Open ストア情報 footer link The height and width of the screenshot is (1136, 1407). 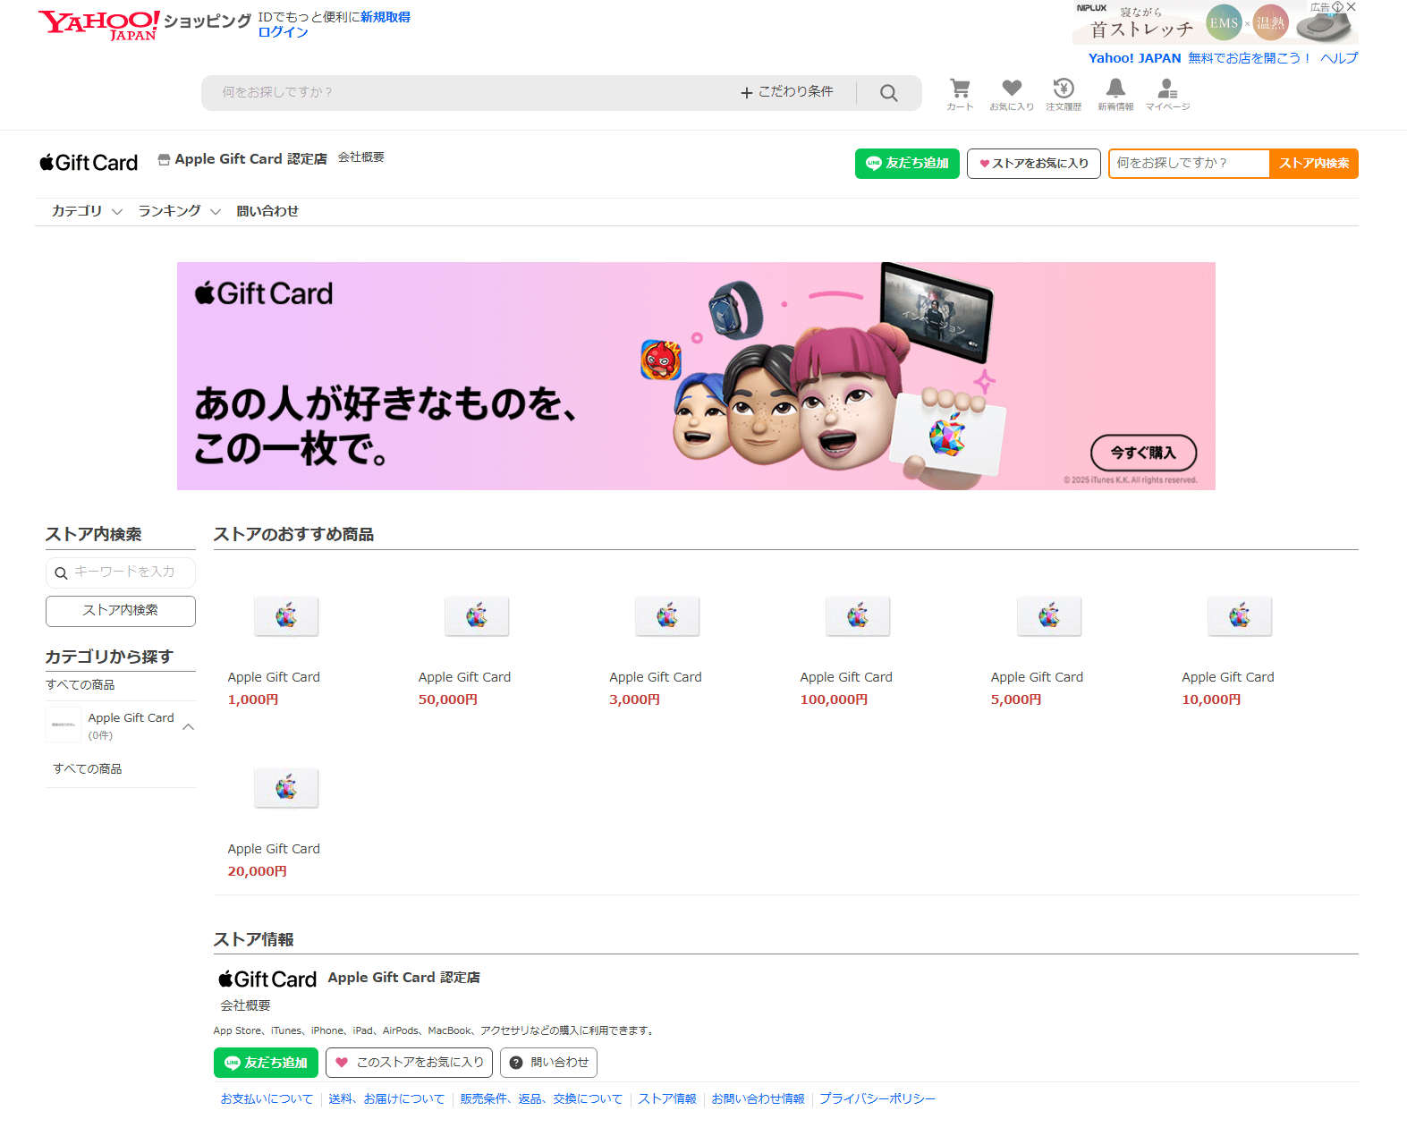667,1099
